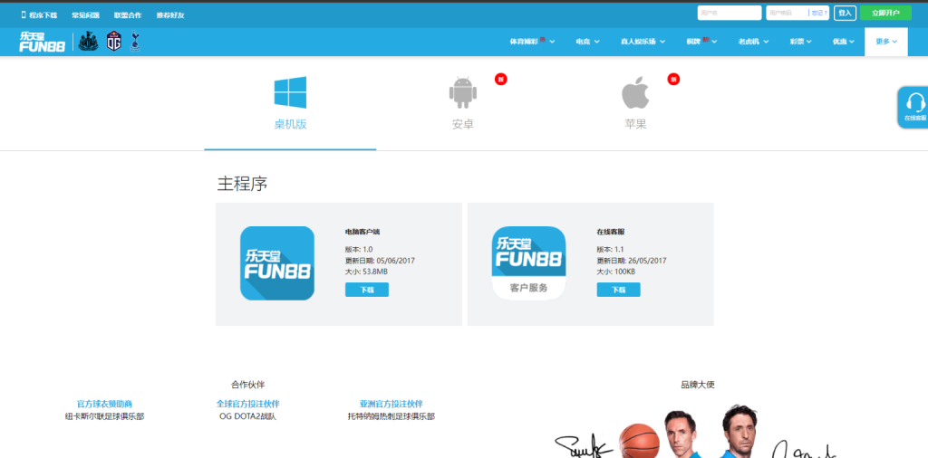The image size is (928, 458).
Task: Click the 品牌大使 heading
Action: [x=698, y=385]
